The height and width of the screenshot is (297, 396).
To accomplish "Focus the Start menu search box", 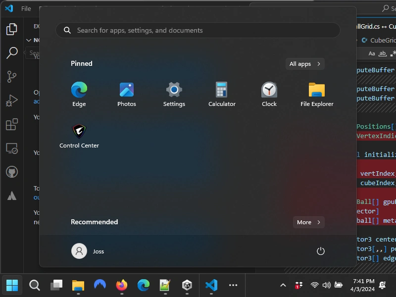I will tap(198, 30).
